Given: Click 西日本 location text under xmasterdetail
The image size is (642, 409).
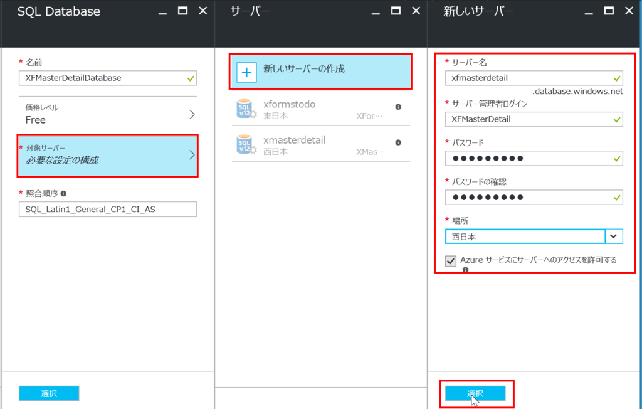Looking at the screenshot, I should click(x=276, y=152).
